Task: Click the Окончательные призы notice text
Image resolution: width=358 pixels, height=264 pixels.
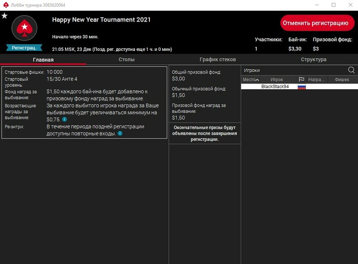Action: [205, 134]
